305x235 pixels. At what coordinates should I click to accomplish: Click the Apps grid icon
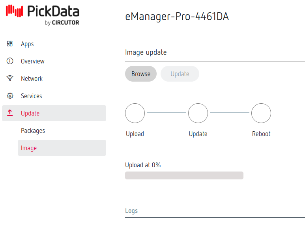[x=10, y=44]
